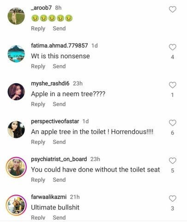Like fatima.ahmad.779857's nonsense comment
The image size is (187, 222).
[x=173, y=47]
